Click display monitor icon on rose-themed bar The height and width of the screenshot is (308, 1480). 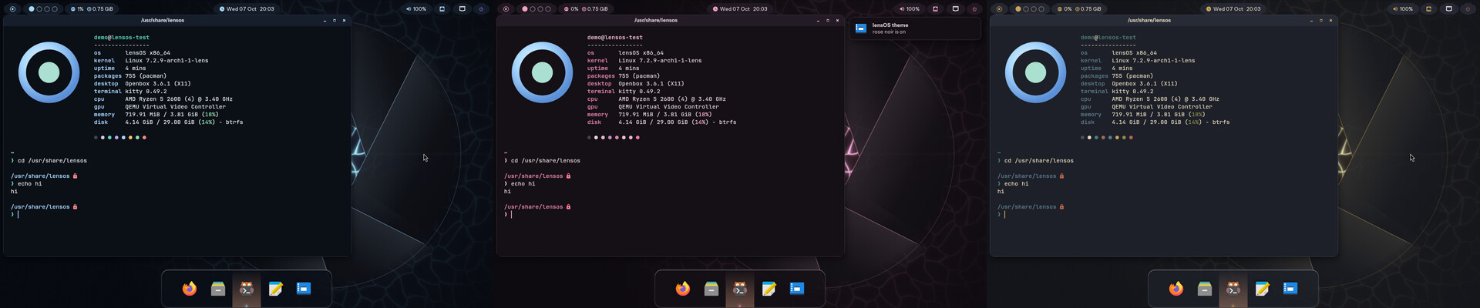point(955,9)
